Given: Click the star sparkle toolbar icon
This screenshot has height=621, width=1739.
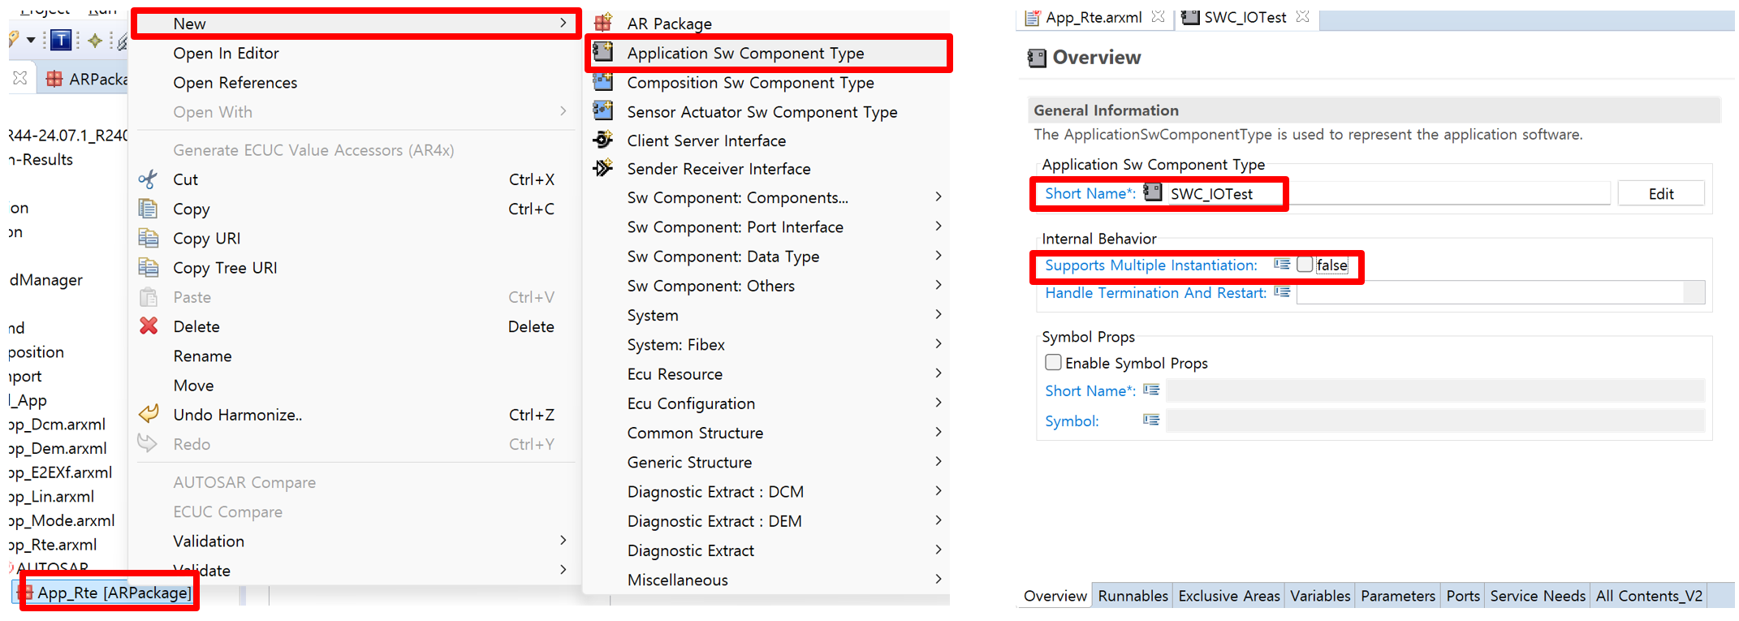Looking at the screenshot, I should [95, 40].
